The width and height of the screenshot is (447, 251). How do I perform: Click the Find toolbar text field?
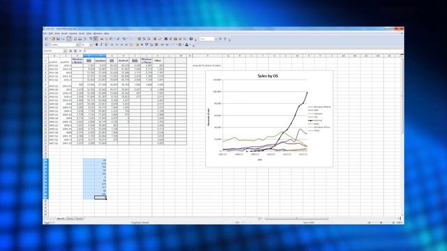click(x=207, y=39)
